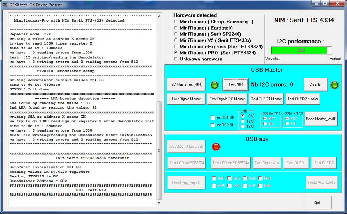Screen dimensions: 347x214
Task: Click the 'Repeater mode OFF' log line
Action: (x=30, y=34)
